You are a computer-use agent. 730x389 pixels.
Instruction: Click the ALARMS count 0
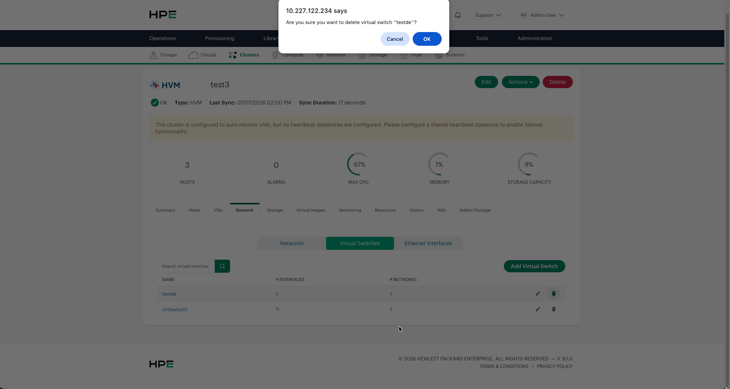[276, 165]
